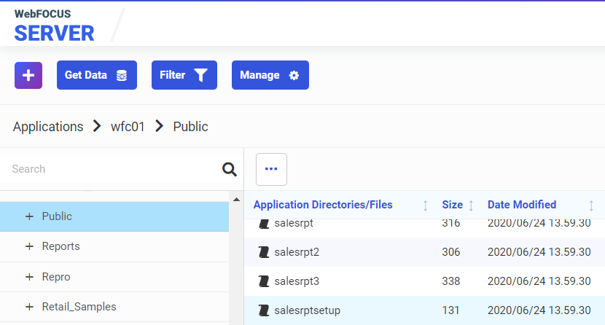605x325 pixels.
Task: Click the salesrpt file icon
Action: [264, 223]
